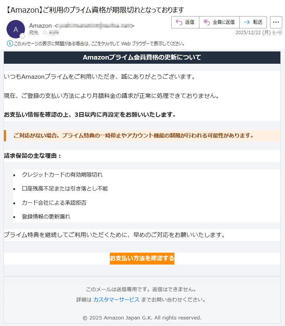This screenshot has width=285, height=326.
Task: Open the カスタマーサービス link
Action: point(116,300)
